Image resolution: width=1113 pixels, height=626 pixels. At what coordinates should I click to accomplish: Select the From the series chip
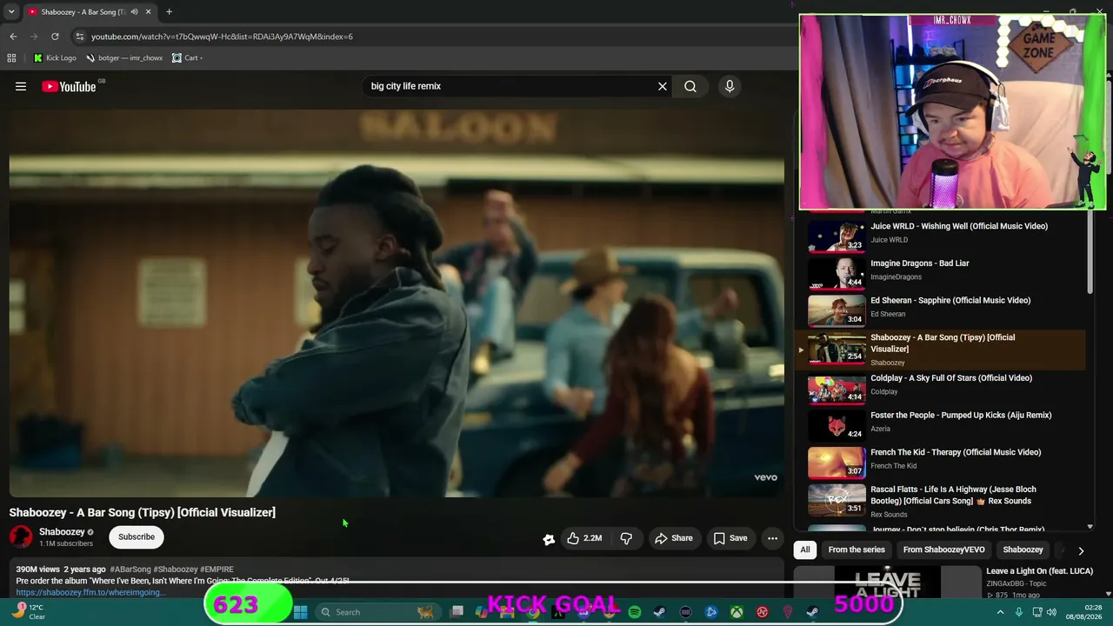tap(856, 549)
